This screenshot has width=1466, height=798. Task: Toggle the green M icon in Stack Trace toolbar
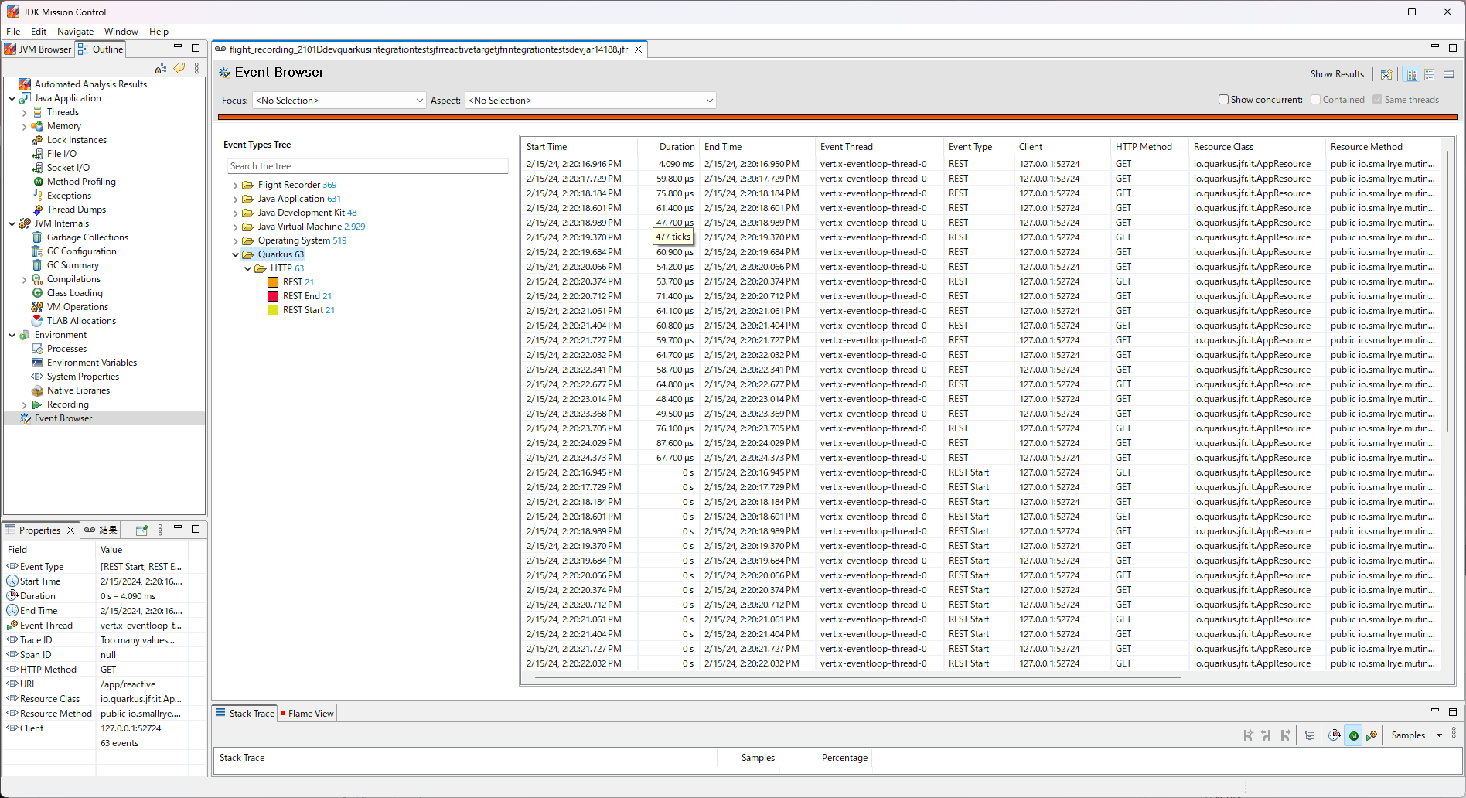point(1353,735)
